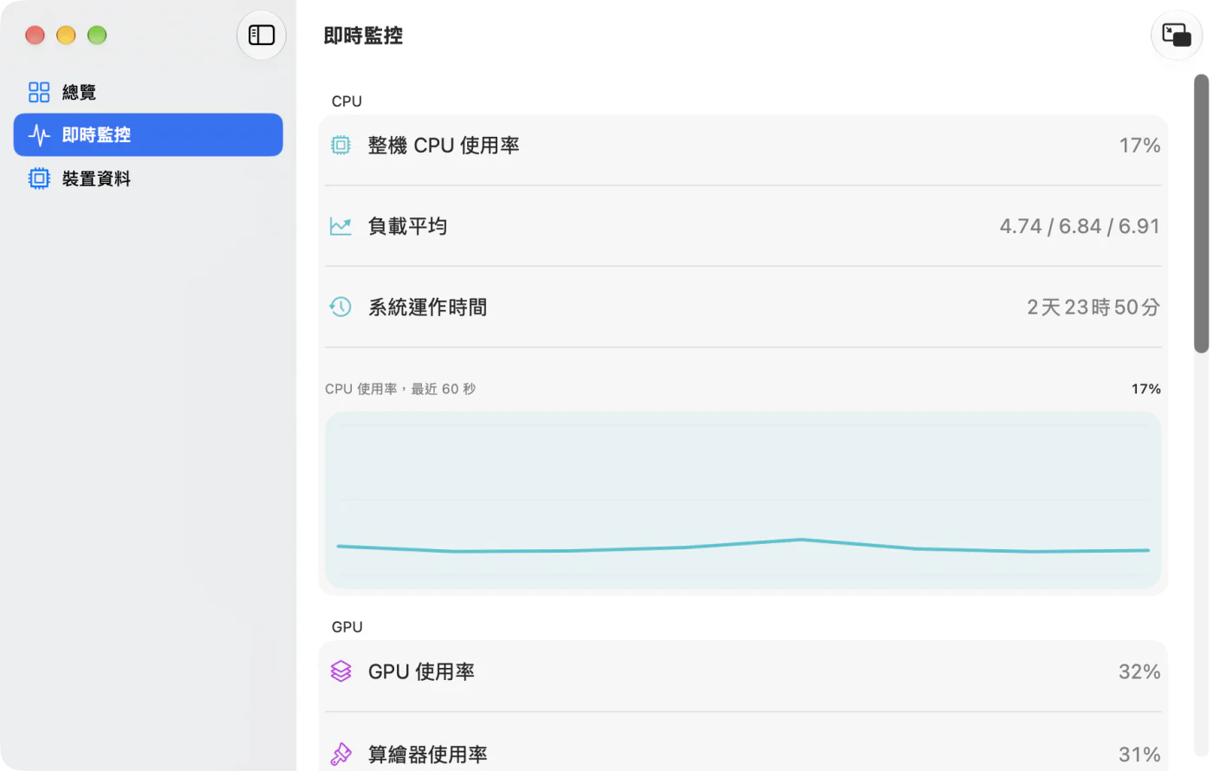Click the 即時監控 page title
Image resolution: width=1213 pixels, height=771 pixels.
(363, 36)
